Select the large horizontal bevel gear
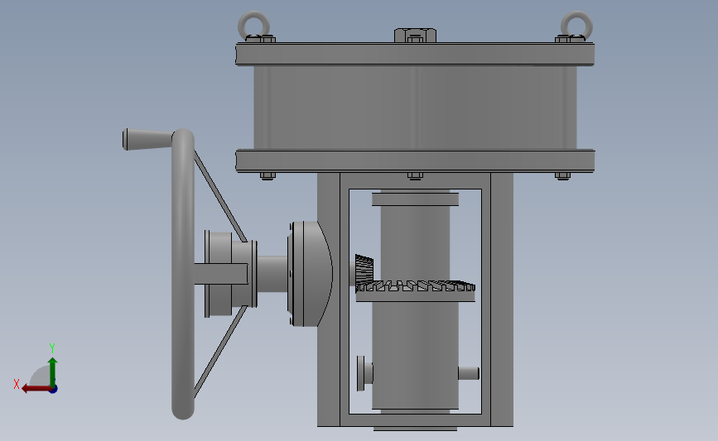Screen dimensions: 718x441 coord(416,291)
